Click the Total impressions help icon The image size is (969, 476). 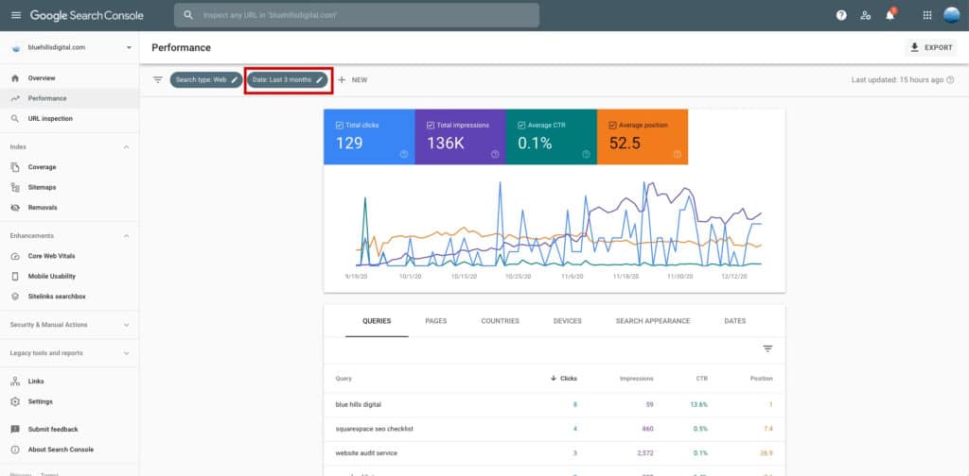point(495,154)
